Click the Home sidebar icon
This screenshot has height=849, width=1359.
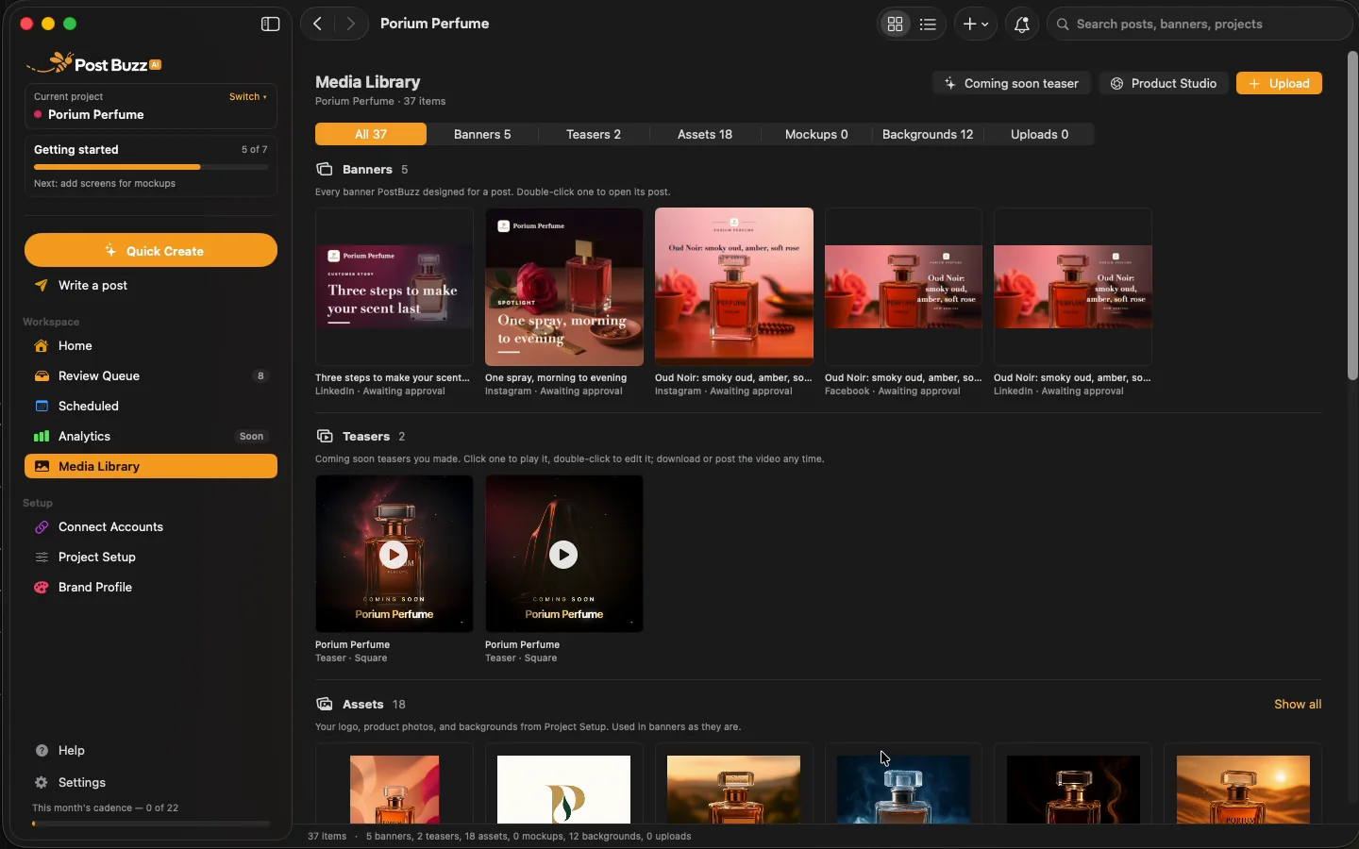tap(42, 346)
